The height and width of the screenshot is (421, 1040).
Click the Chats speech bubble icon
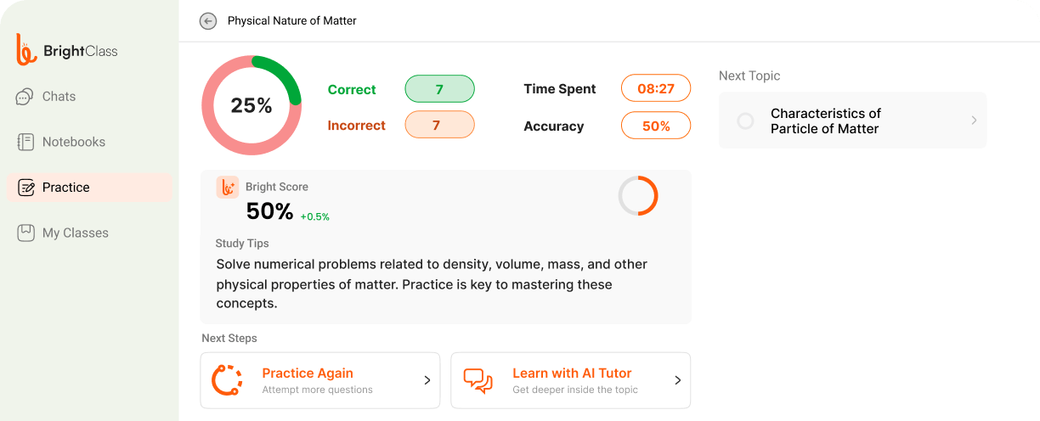pos(25,97)
